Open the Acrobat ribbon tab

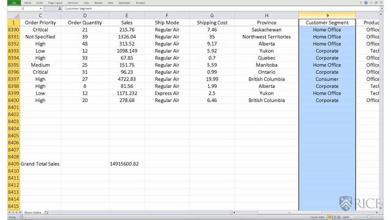[x=140, y=2]
